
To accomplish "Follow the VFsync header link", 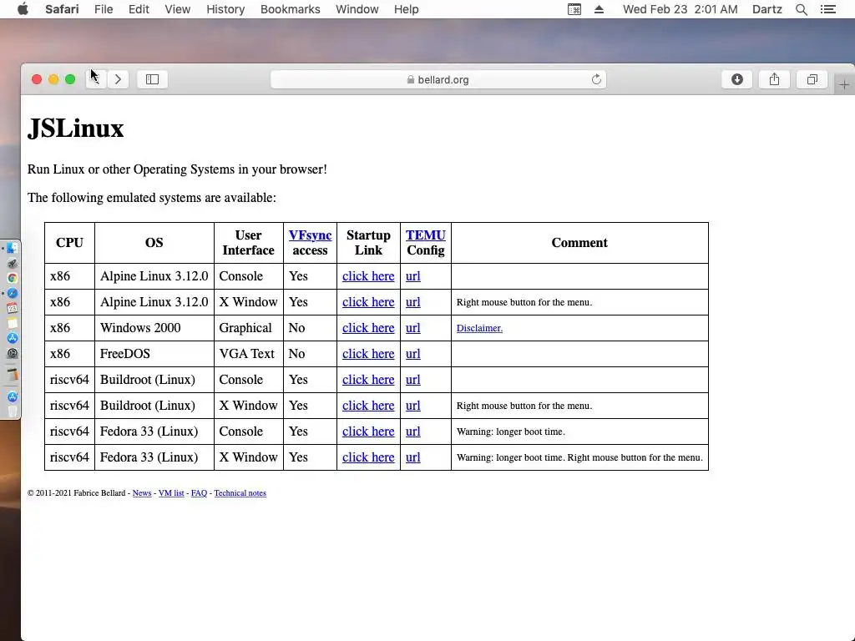I will 310,235.
